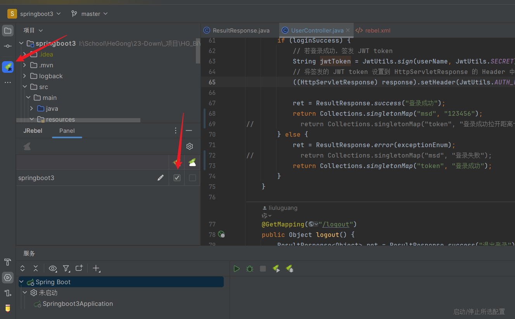515x319 pixels.
Task: Click the endpoint gutter icon on line 78
Action: pos(221,234)
